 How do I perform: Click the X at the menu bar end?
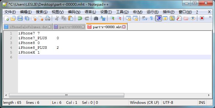pyautogui.click(x=209, y=12)
